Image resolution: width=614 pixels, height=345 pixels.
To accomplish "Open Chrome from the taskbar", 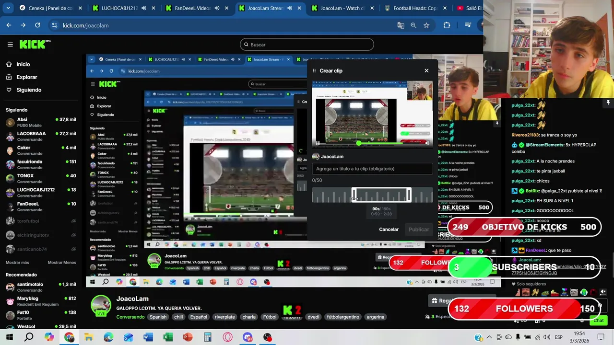I will [x=70, y=337].
